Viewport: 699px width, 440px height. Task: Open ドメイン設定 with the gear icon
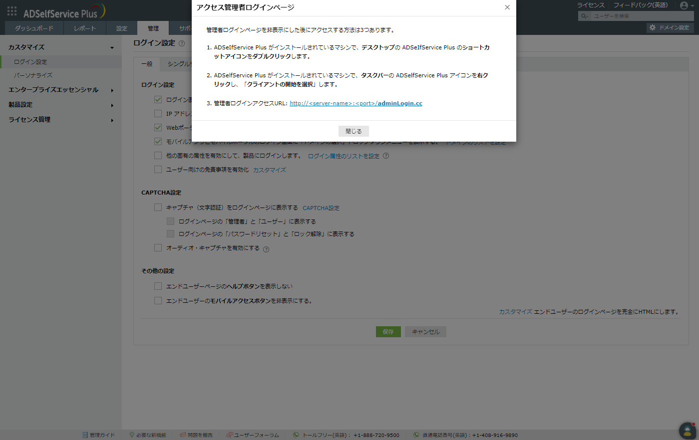click(x=670, y=28)
